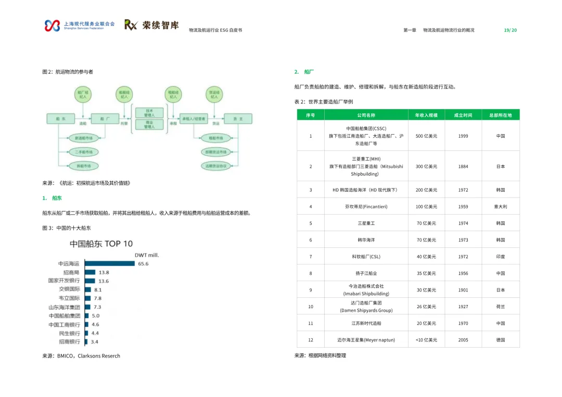Click the 交银国际 chart label
Viewport: 562px width, 397px height.
point(70,289)
